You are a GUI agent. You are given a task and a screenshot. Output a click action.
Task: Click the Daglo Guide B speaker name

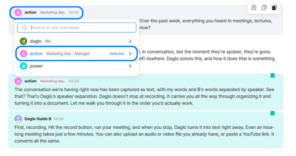(38, 119)
